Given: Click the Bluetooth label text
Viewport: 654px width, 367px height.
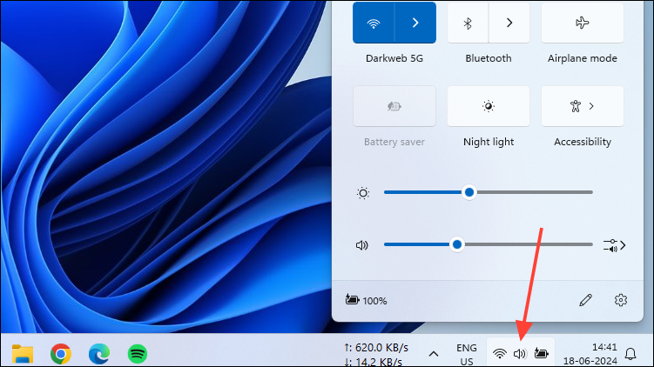Looking at the screenshot, I should click(489, 58).
